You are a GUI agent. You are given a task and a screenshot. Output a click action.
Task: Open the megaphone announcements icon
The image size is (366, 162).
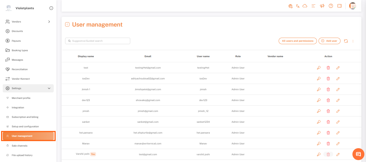322,6
